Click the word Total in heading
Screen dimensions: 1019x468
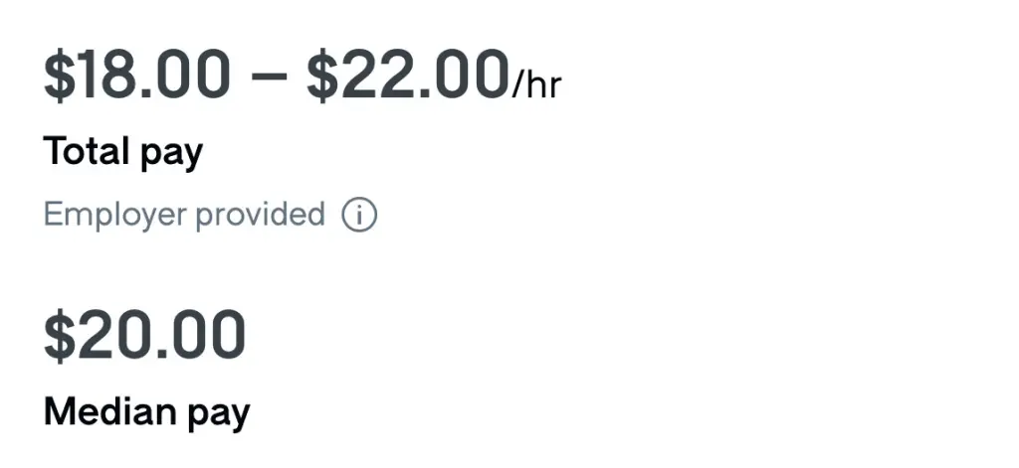[86, 151]
